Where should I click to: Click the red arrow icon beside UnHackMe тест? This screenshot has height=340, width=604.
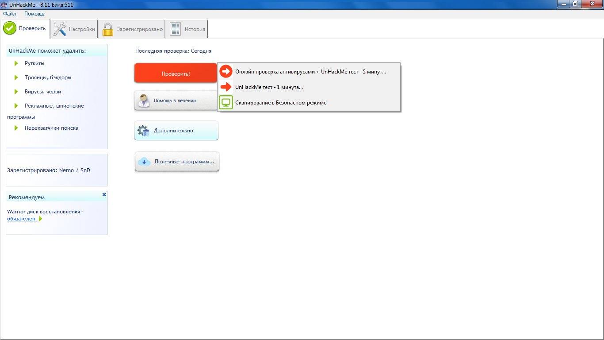[226, 87]
